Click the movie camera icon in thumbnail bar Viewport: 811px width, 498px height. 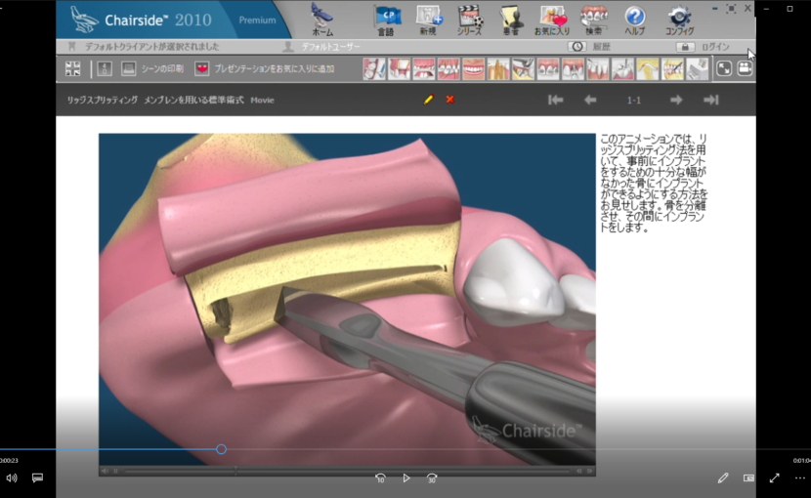pyautogui.click(x=745, y=68)
